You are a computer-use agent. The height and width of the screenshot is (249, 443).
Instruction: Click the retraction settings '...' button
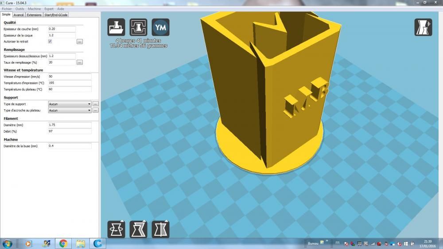point(80,42)
